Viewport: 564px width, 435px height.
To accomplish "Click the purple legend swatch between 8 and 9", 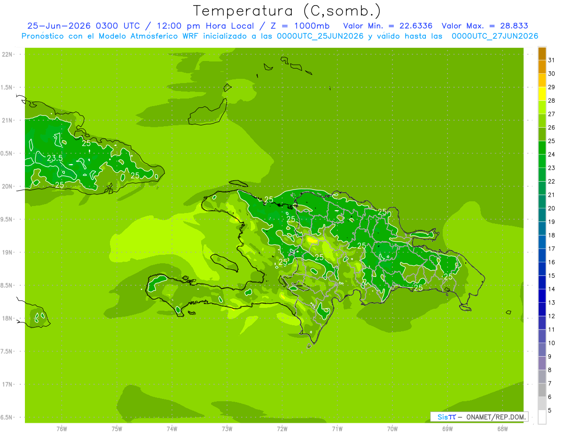I will 542,363.
